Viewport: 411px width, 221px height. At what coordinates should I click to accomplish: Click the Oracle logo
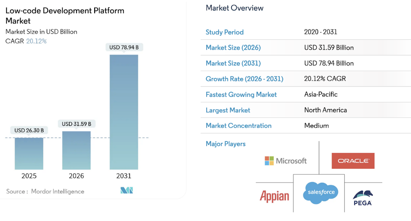[353, 161]
